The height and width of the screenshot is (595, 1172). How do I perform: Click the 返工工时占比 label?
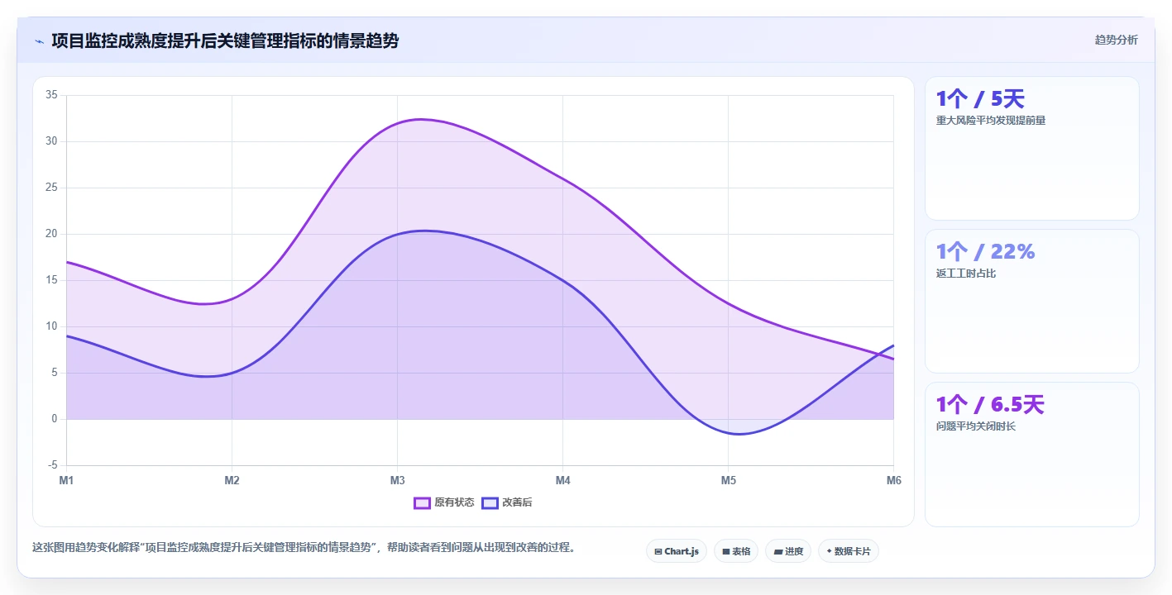tap(966, 274)
